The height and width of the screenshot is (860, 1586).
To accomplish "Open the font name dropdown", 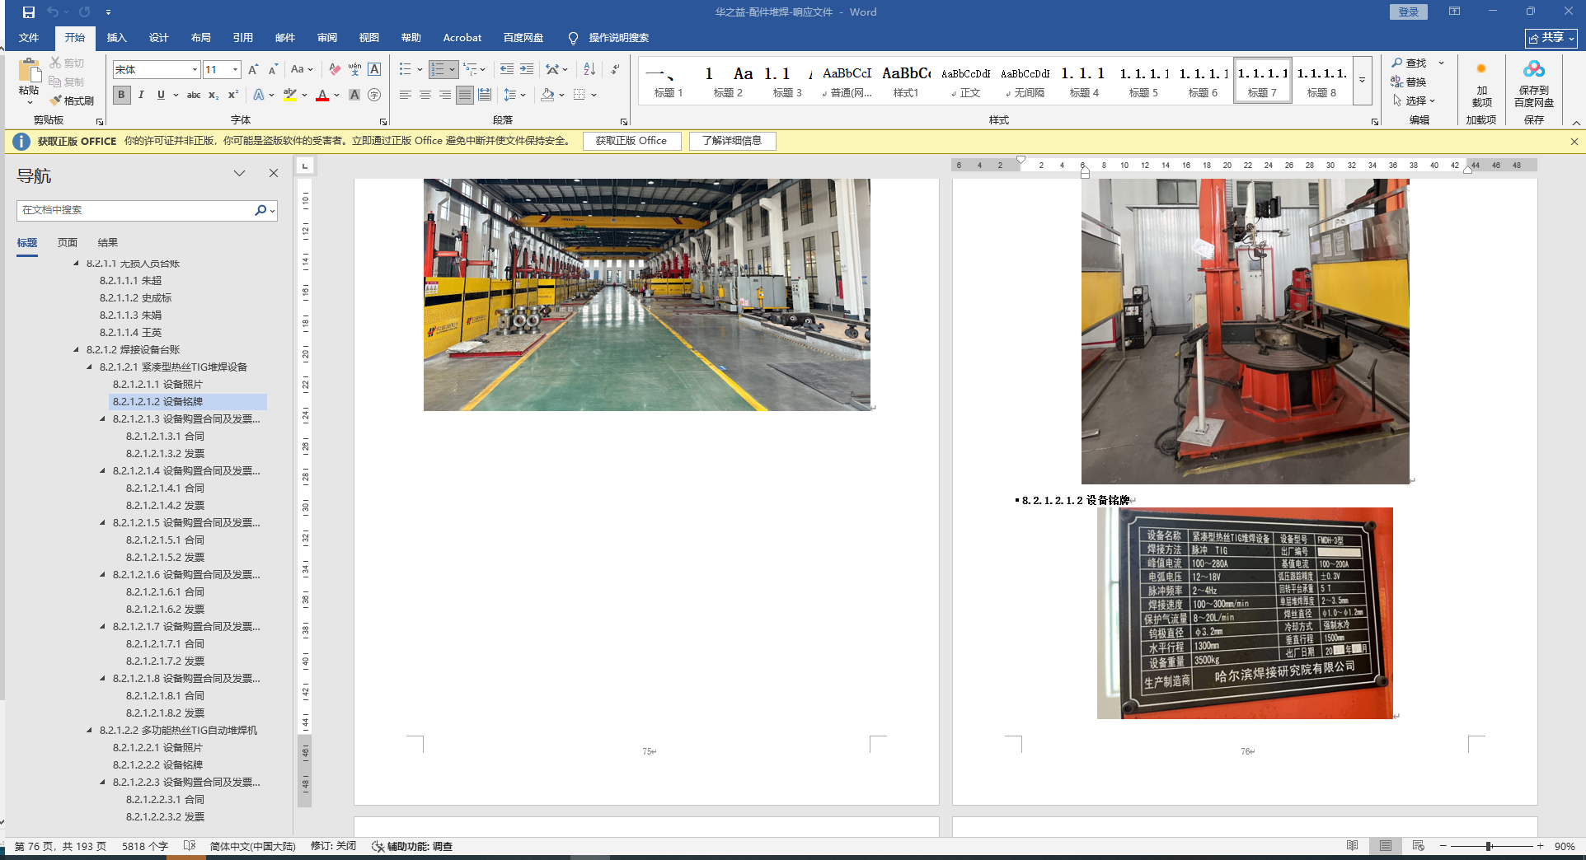I will click(195, 70).
